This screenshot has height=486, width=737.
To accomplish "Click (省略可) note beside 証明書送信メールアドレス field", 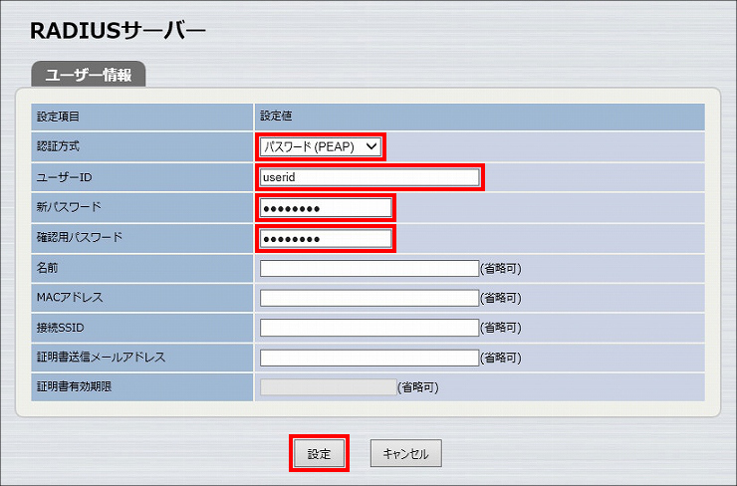I will (x=501, y=359).
